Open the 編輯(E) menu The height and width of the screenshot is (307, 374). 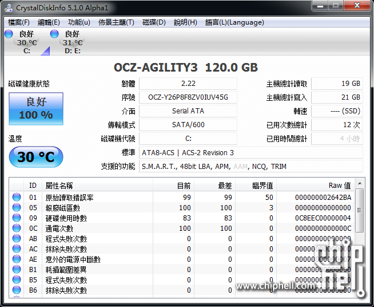tap(49, 22)
